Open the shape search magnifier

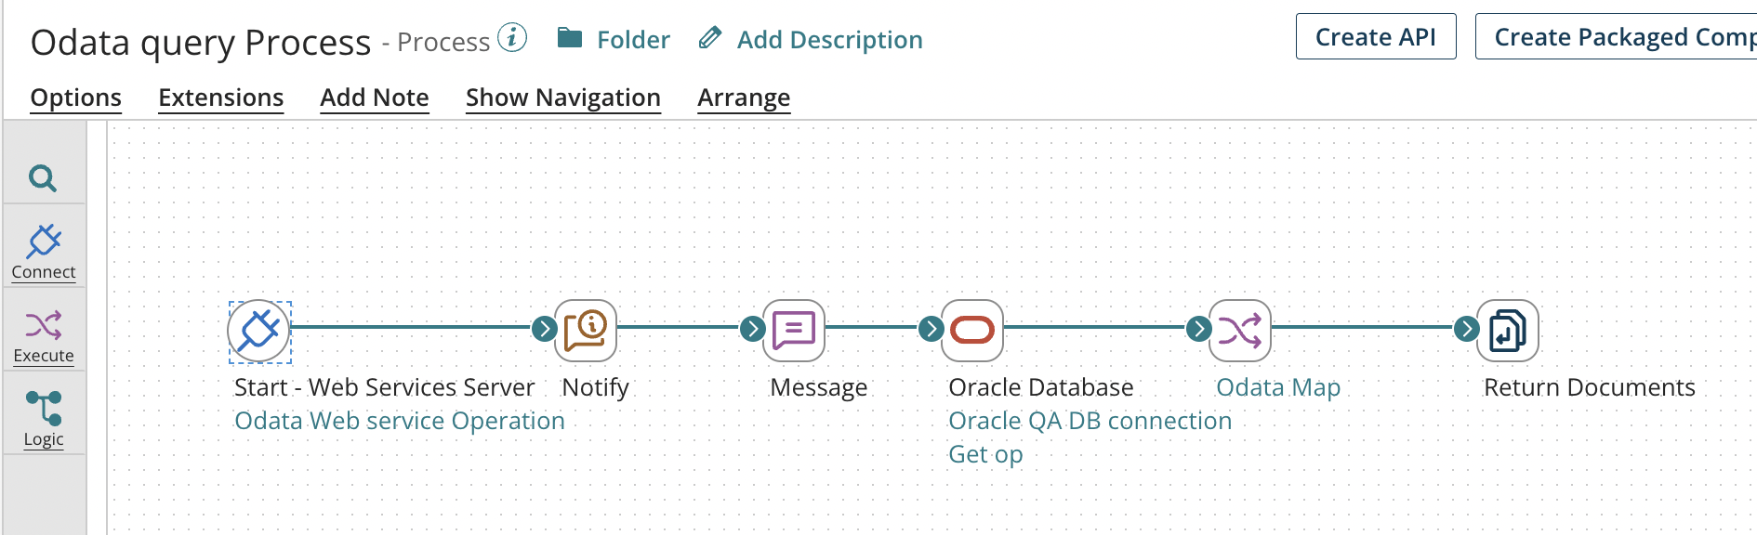tap(44, 175)
